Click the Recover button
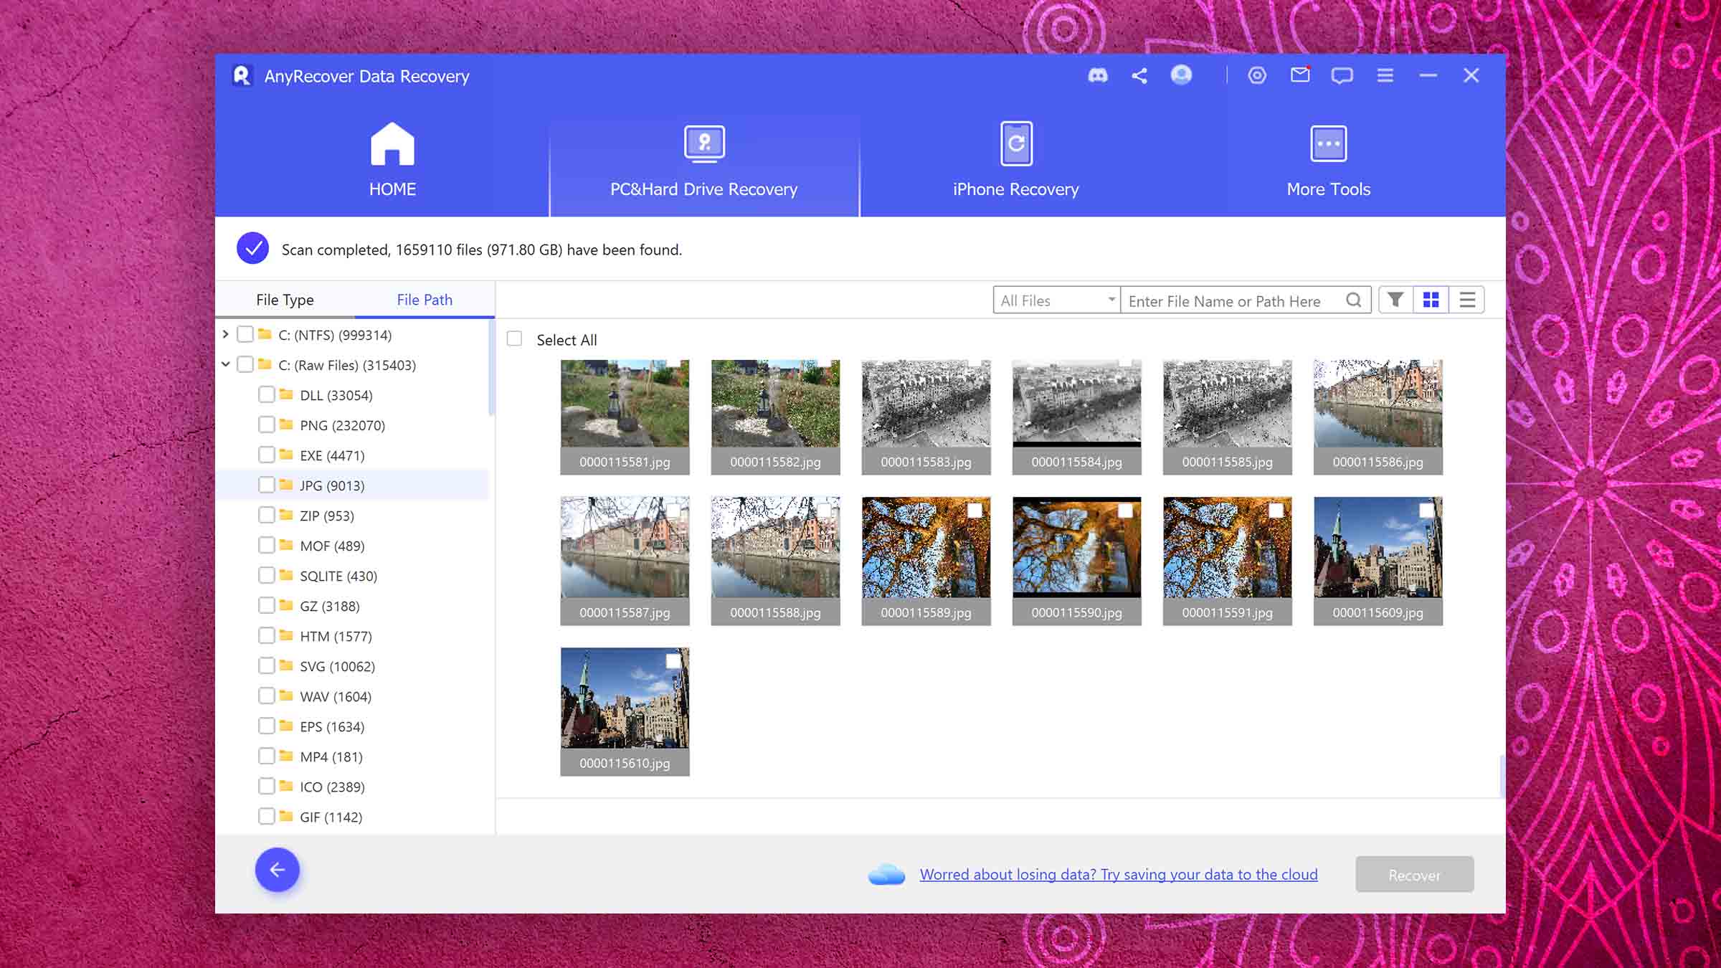Image resolution: width=1721 pixels, height=968 pixels. pos(1414,874)
